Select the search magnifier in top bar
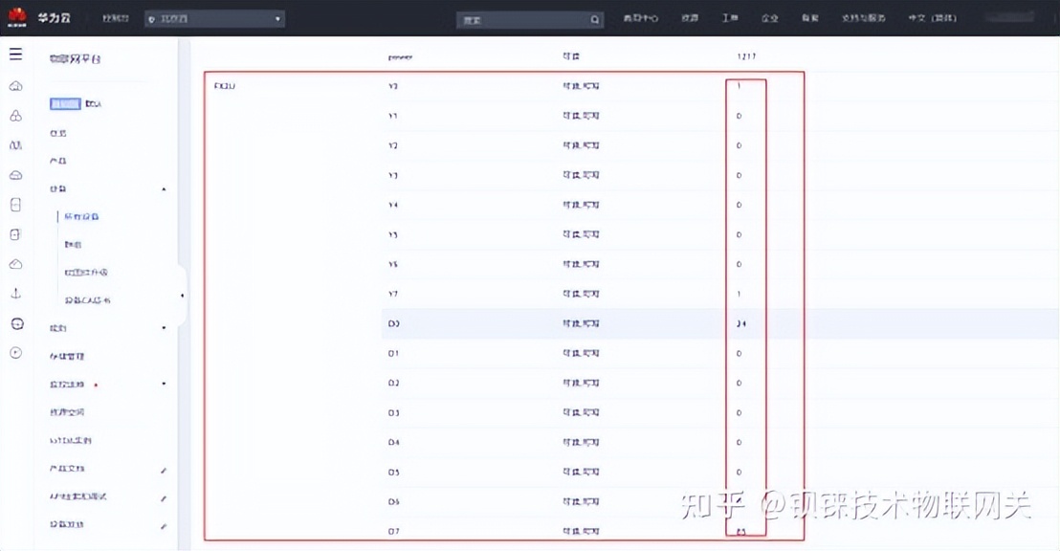This screenshot has height=551, width=1060. (594, 18)
